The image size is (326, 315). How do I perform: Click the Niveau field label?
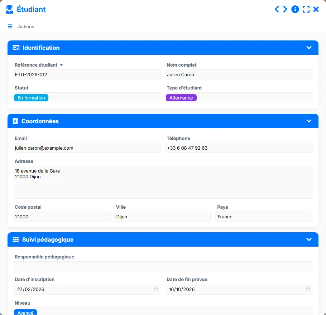23,303
